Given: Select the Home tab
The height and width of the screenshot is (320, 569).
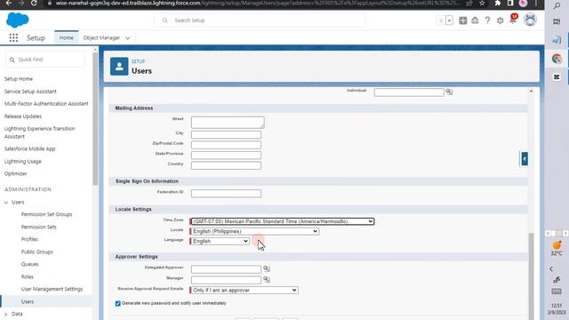Looking at the screenshot, I should pyautogui.click(x=67, y=37).
